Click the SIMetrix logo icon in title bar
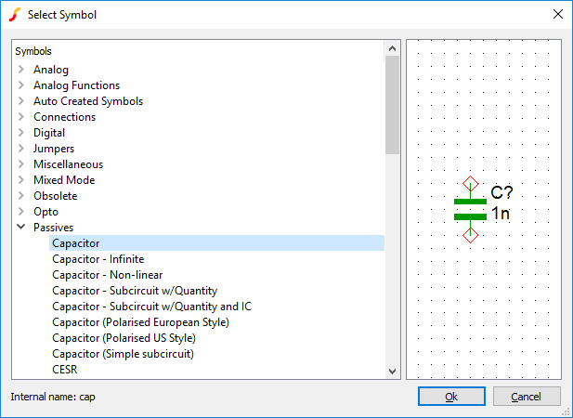This screenshot has height=418, width=573. coord(15,15)
